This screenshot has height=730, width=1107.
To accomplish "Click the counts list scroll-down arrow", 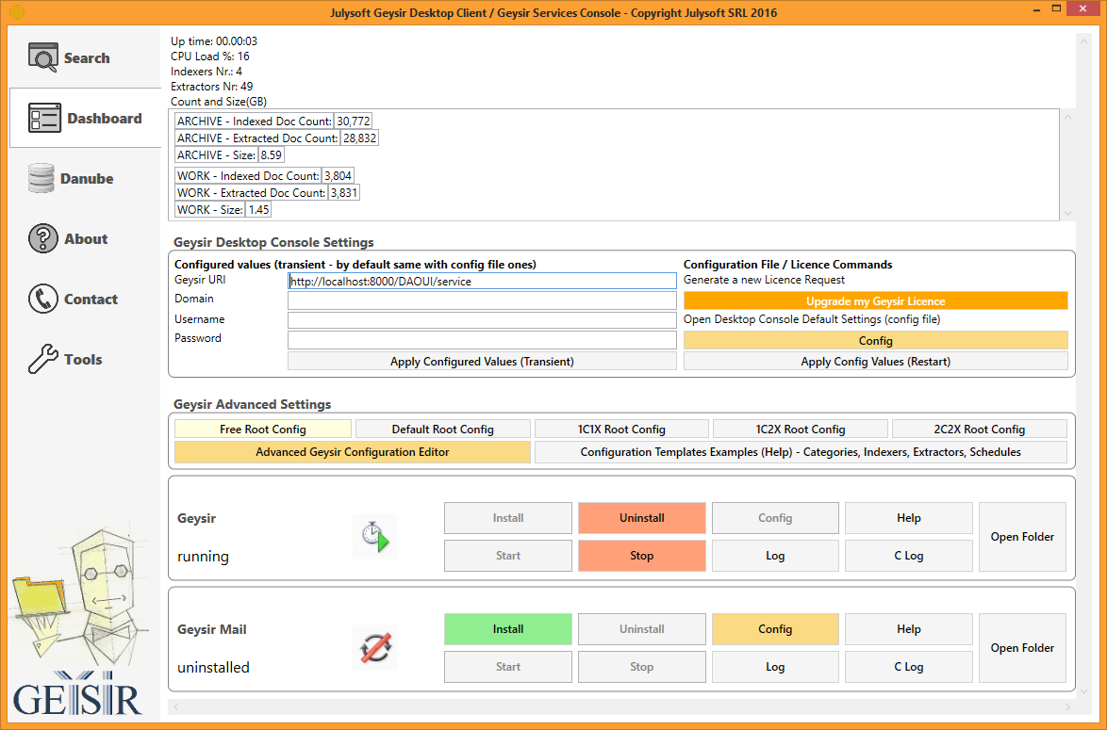I will pyautogui.click(x=1067, y=213).
